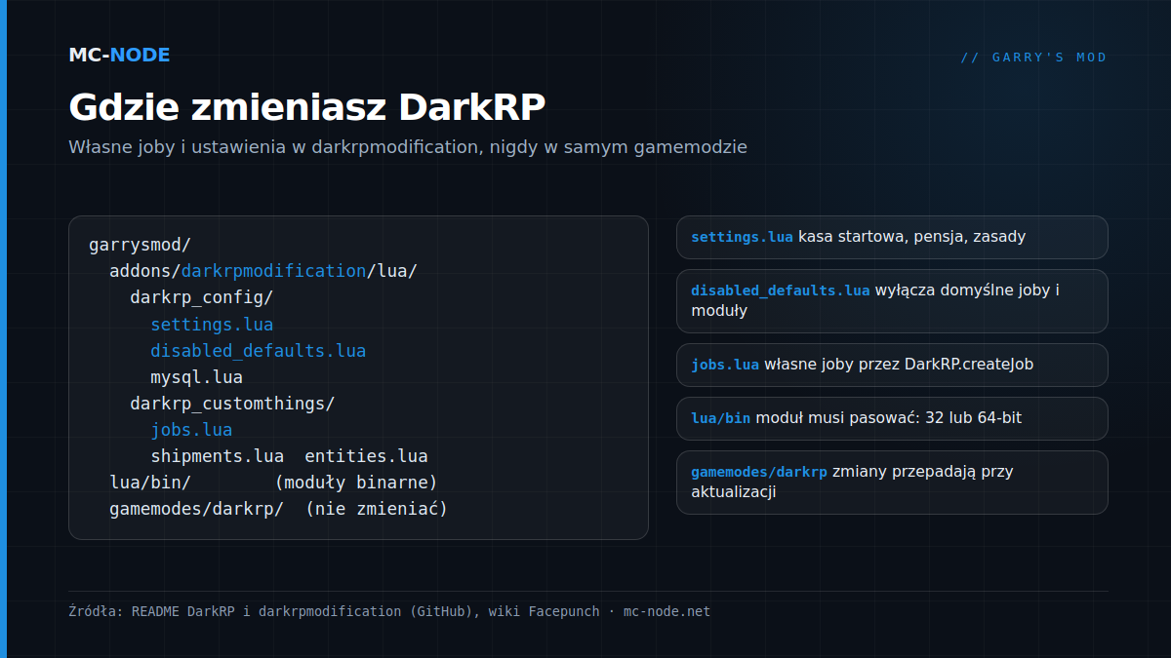Click the 'gamemodes/darkrp' card about aktualizacji
Image resolution: width=1171 pixels, height=658 pixels.
pos(892,482)
